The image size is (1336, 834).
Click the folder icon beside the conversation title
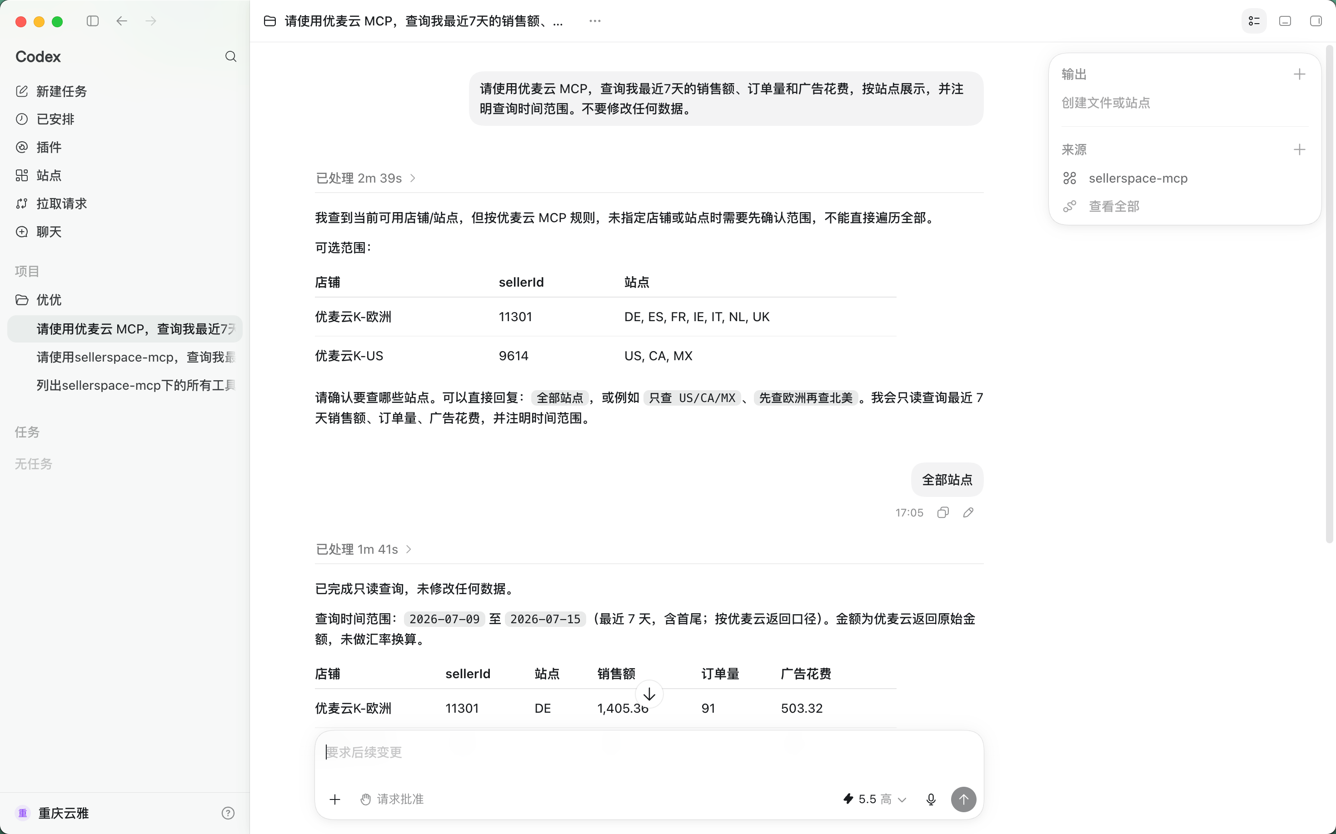point(270,21)
